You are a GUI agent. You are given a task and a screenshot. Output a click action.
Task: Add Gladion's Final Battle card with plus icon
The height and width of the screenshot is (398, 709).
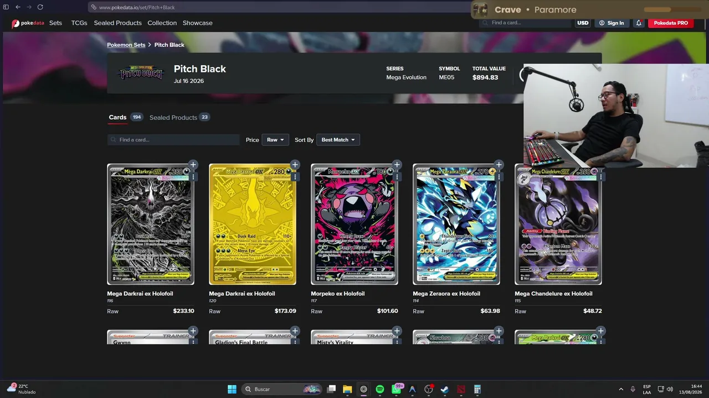[295, 331]
